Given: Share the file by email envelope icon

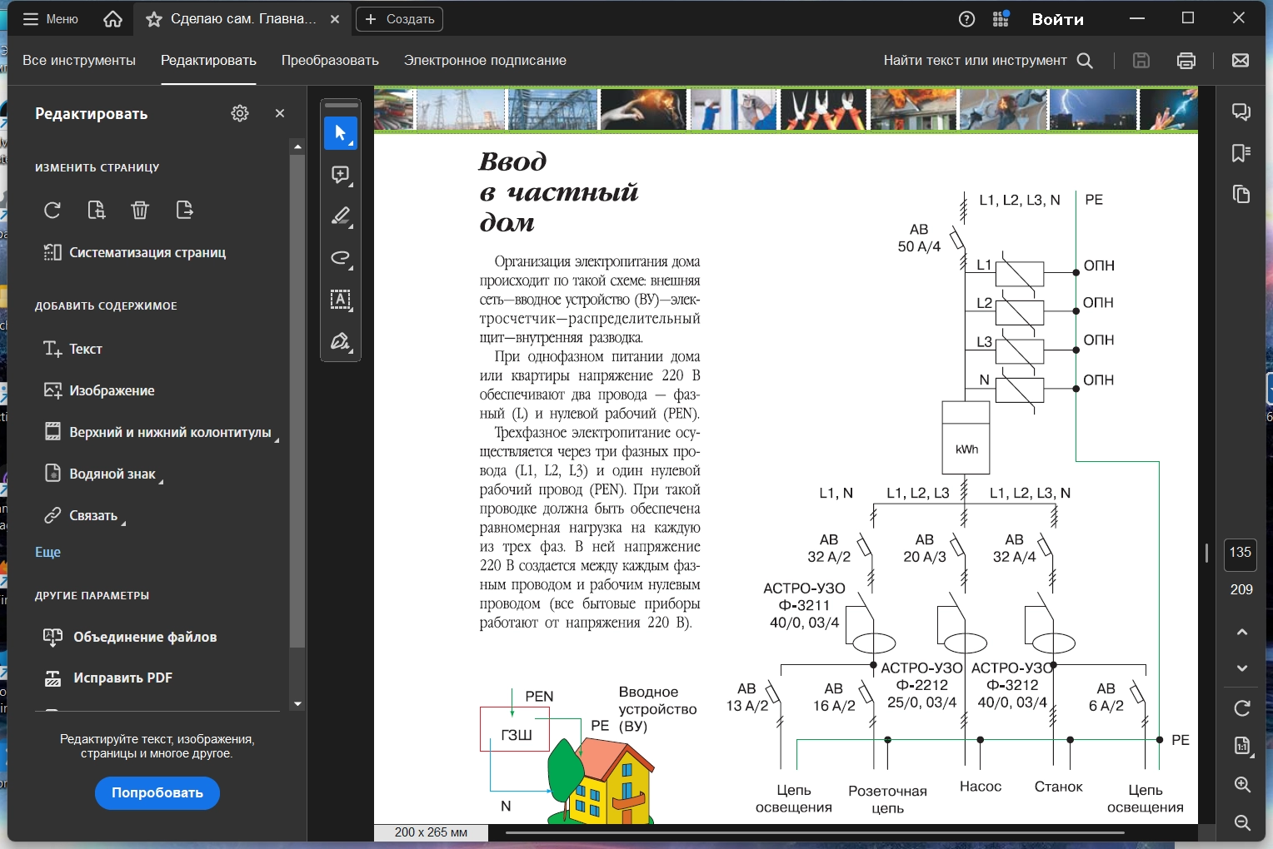Looking at the screenshot, I should 1241,60.
